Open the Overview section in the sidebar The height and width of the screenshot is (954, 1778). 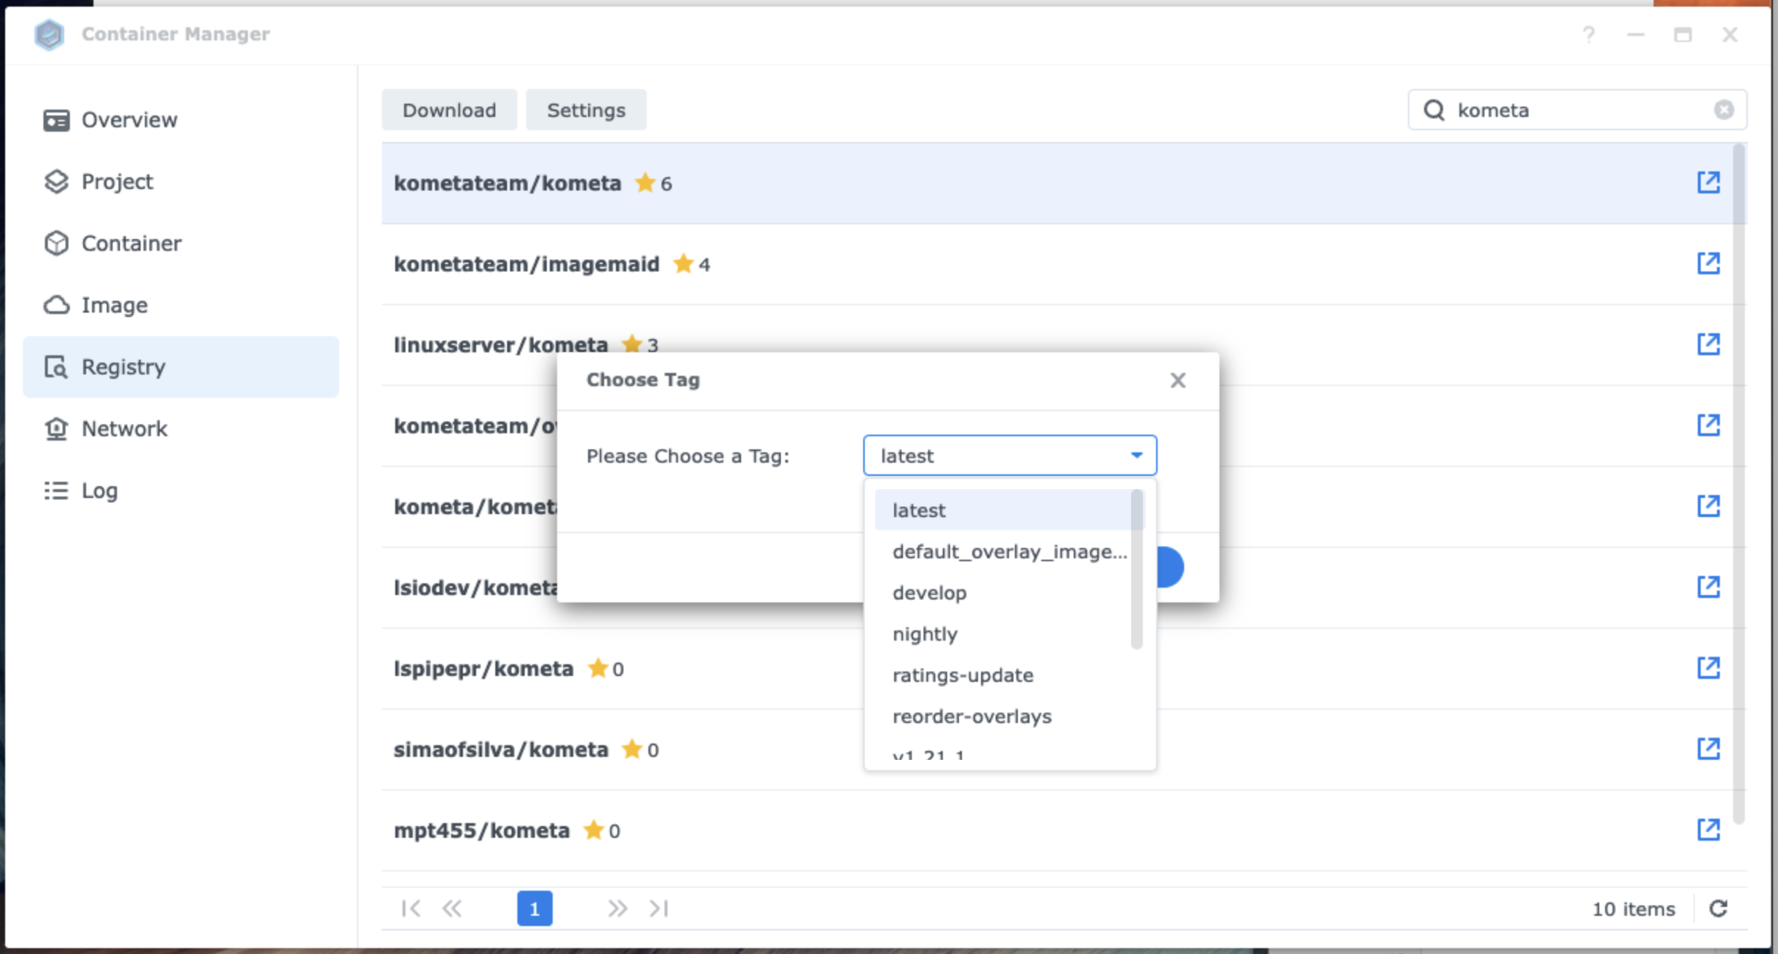(x=181, y=120)
